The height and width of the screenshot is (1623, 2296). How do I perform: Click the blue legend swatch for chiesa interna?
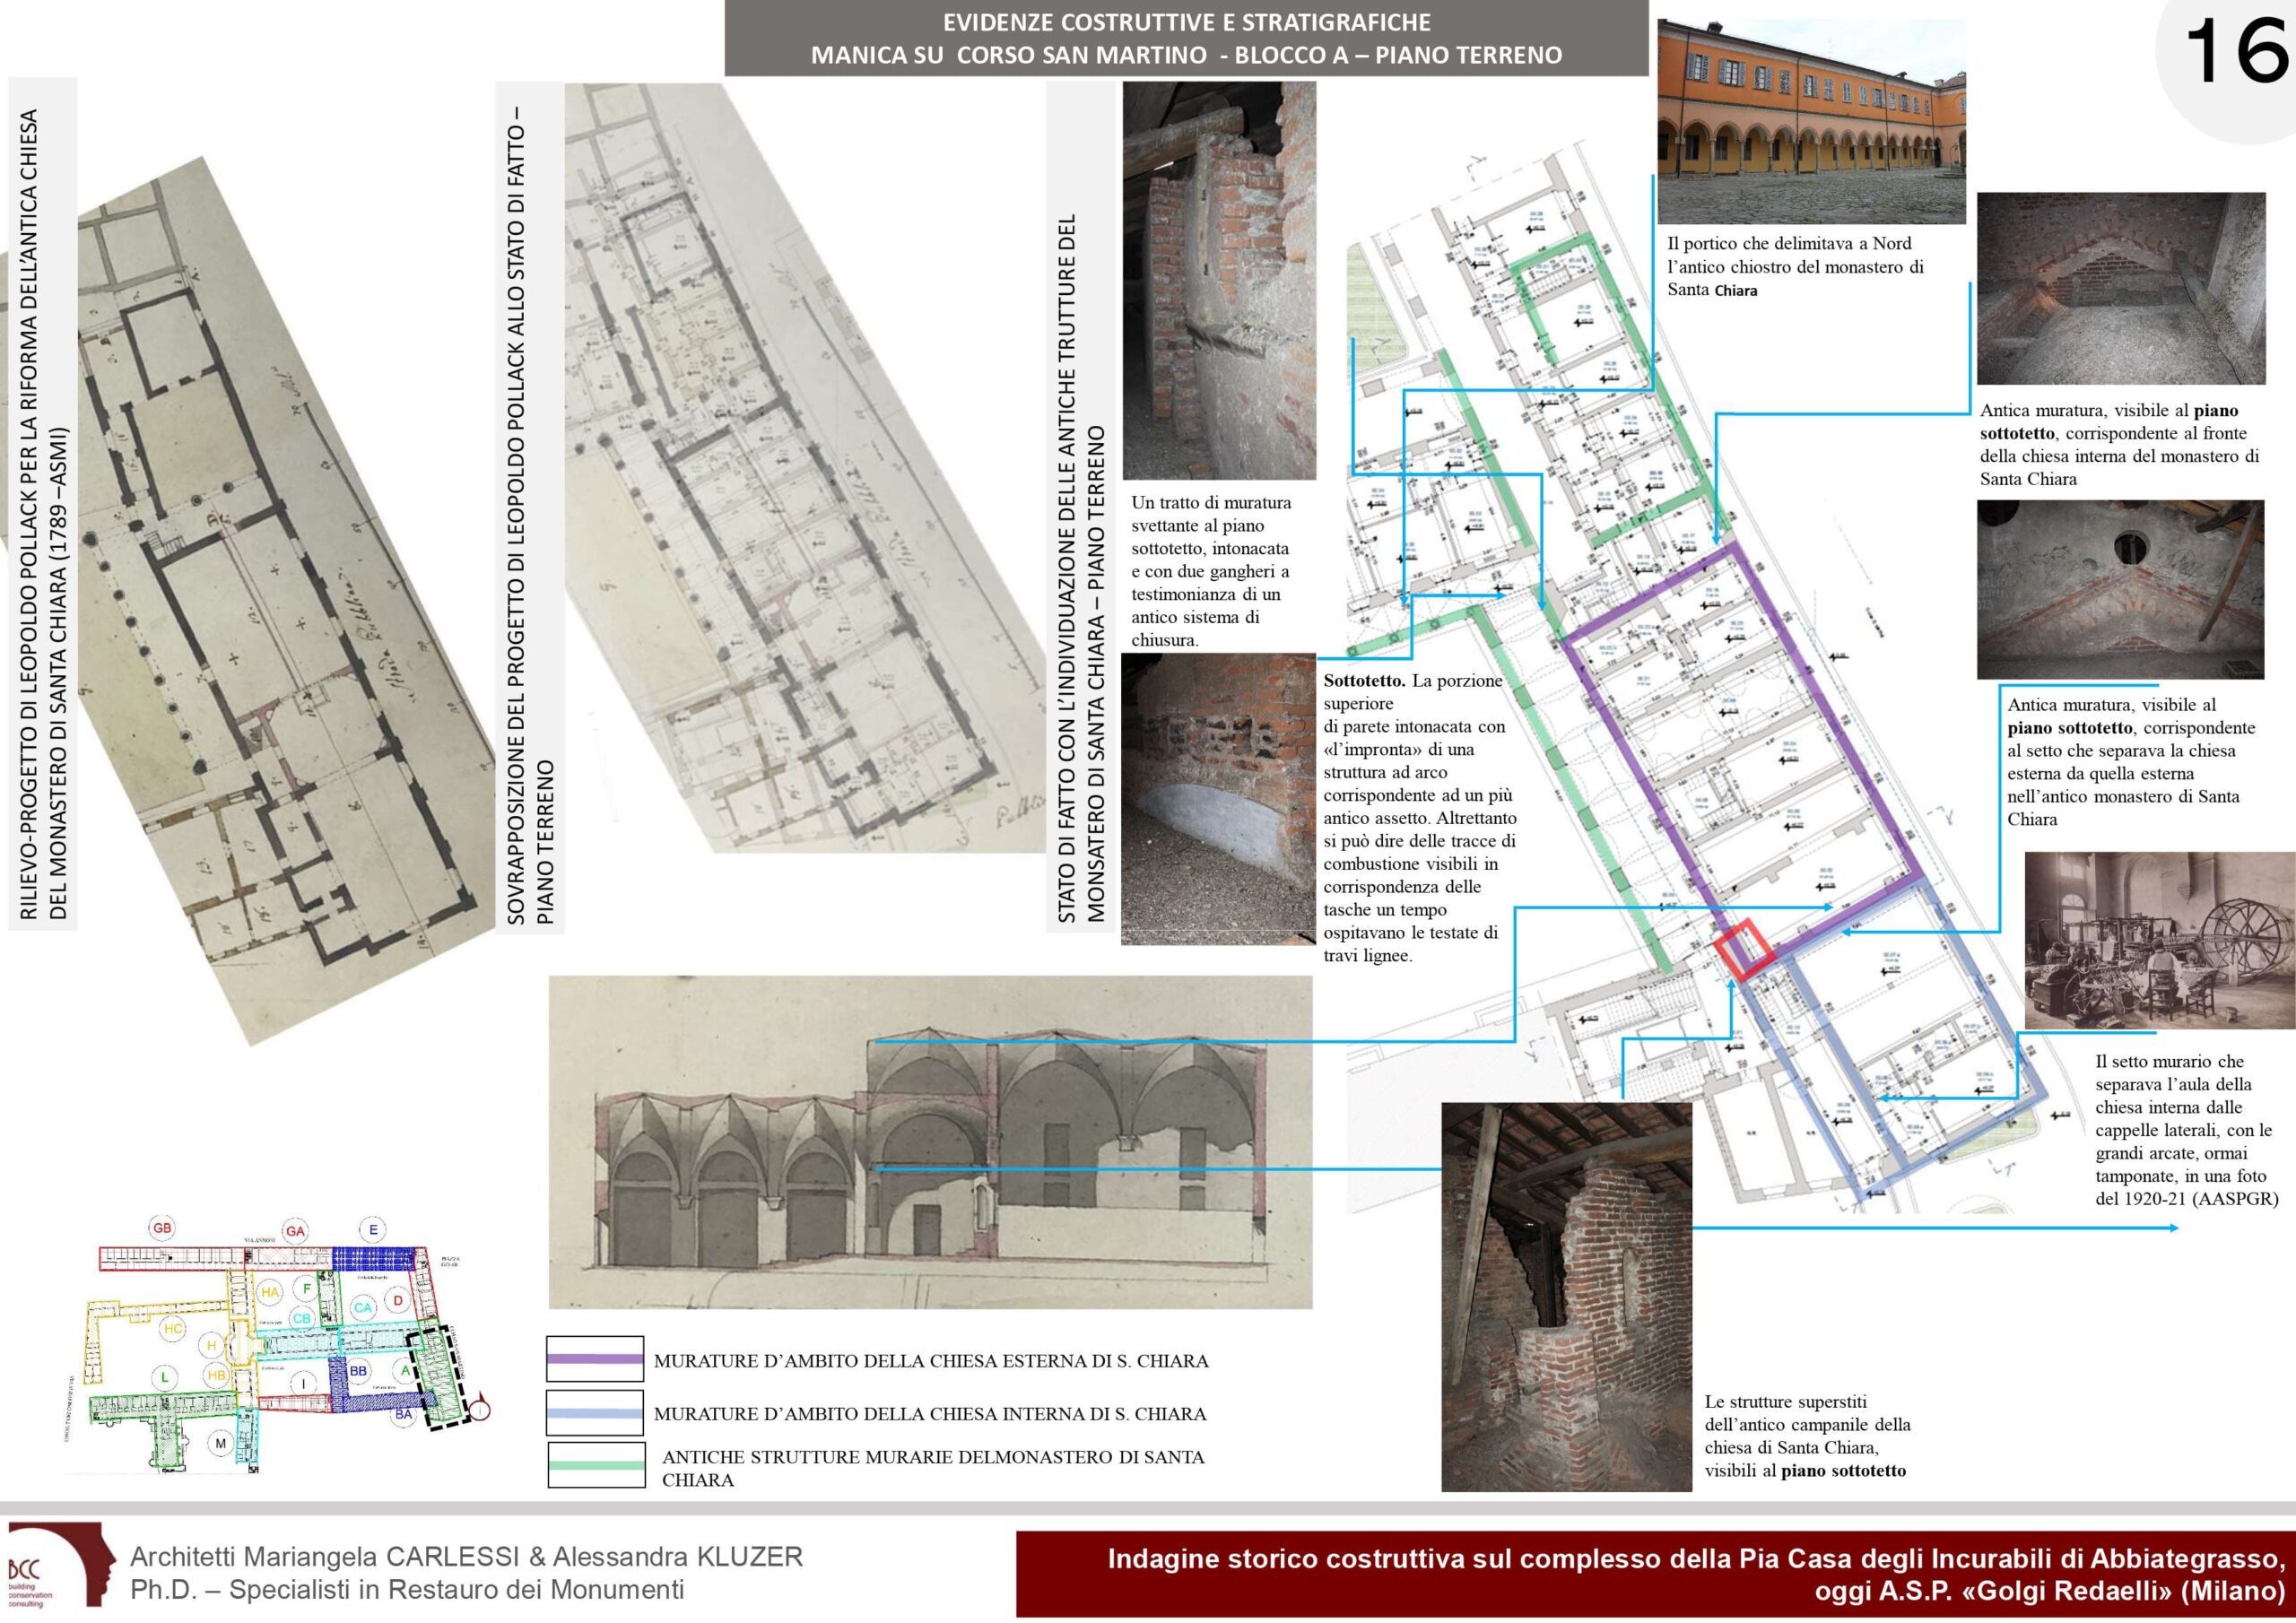(x=595, y=1413)
